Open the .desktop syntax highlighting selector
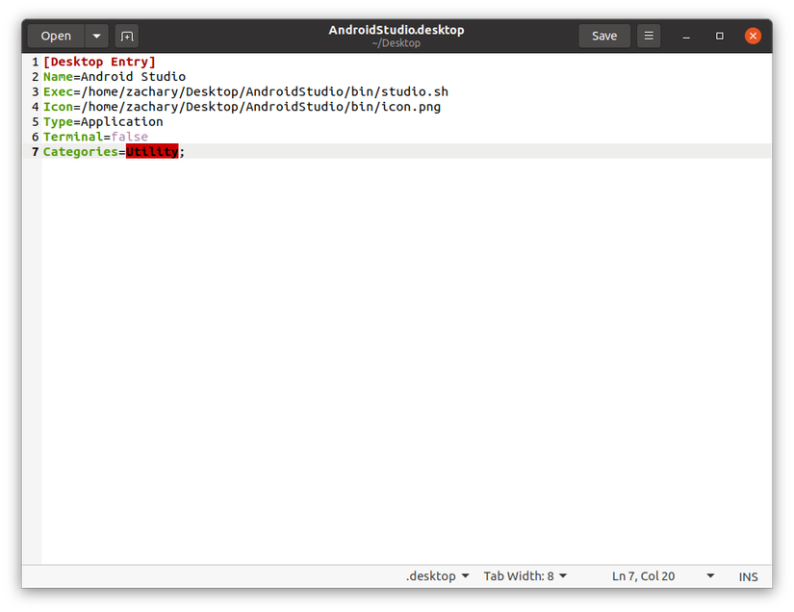Screen dimensions: 794x612 [x=437, y=575]
